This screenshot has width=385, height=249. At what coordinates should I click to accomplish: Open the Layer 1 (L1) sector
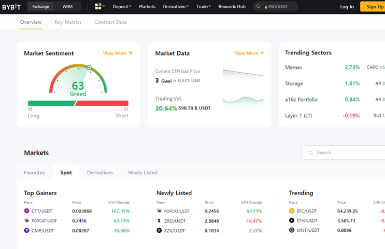click(298, 116)
